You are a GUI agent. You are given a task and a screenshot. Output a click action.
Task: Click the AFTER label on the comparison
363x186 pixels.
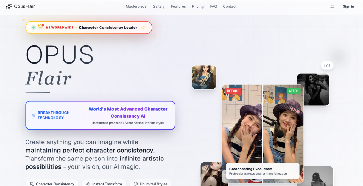pos(294,91)
